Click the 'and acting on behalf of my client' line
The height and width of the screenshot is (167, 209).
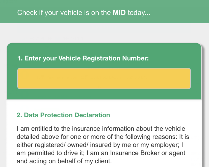click(x=64, y=161)
